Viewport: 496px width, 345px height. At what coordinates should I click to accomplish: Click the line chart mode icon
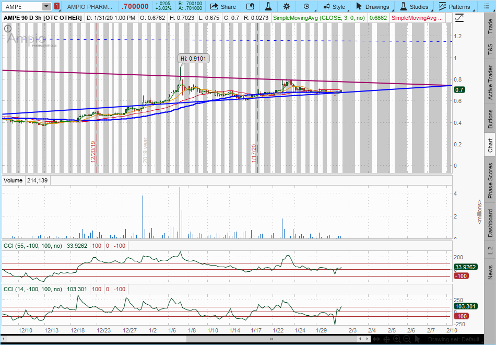coord(459,18)
